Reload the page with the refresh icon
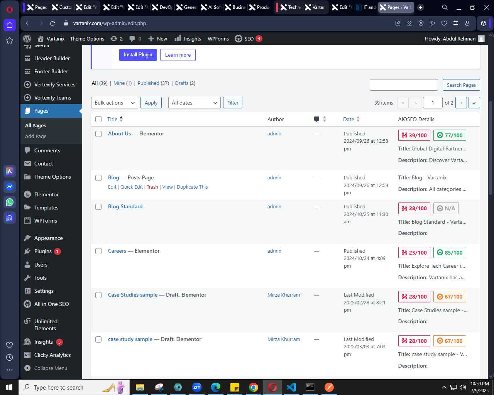Screen dimensions: 494x395 52,23
